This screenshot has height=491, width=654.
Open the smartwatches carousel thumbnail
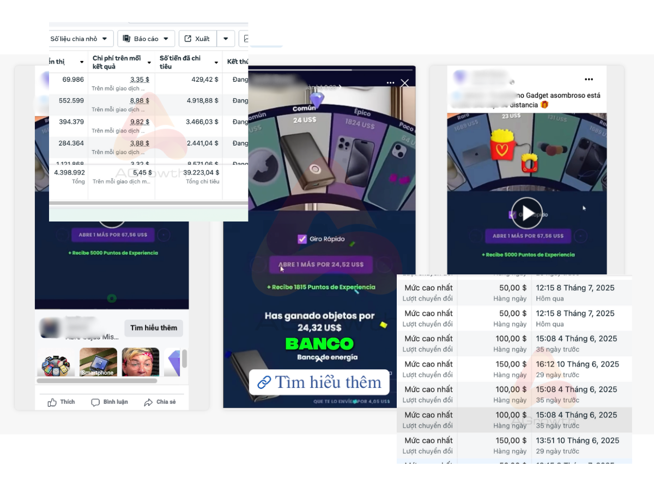56,362
